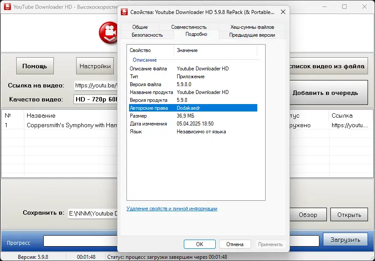Screen dimensions: 375x261
Task: Close the properties dialog
Action: (283, 12)
